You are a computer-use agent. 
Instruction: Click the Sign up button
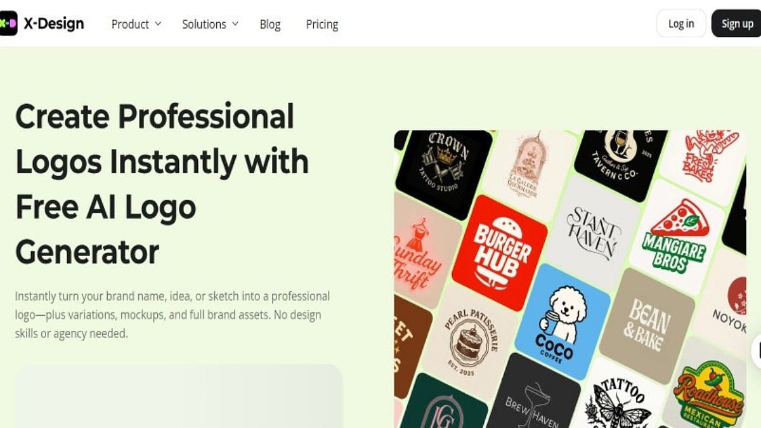click(737, 23)
